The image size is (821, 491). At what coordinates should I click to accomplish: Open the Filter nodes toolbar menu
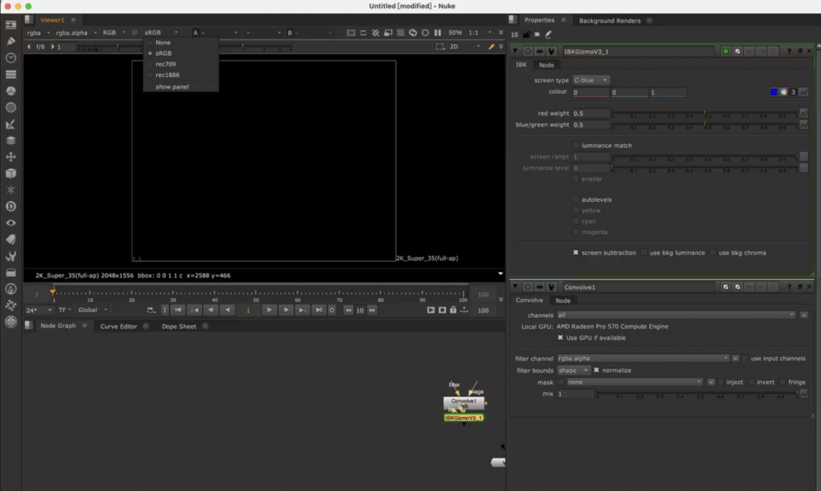pos(11,108)
